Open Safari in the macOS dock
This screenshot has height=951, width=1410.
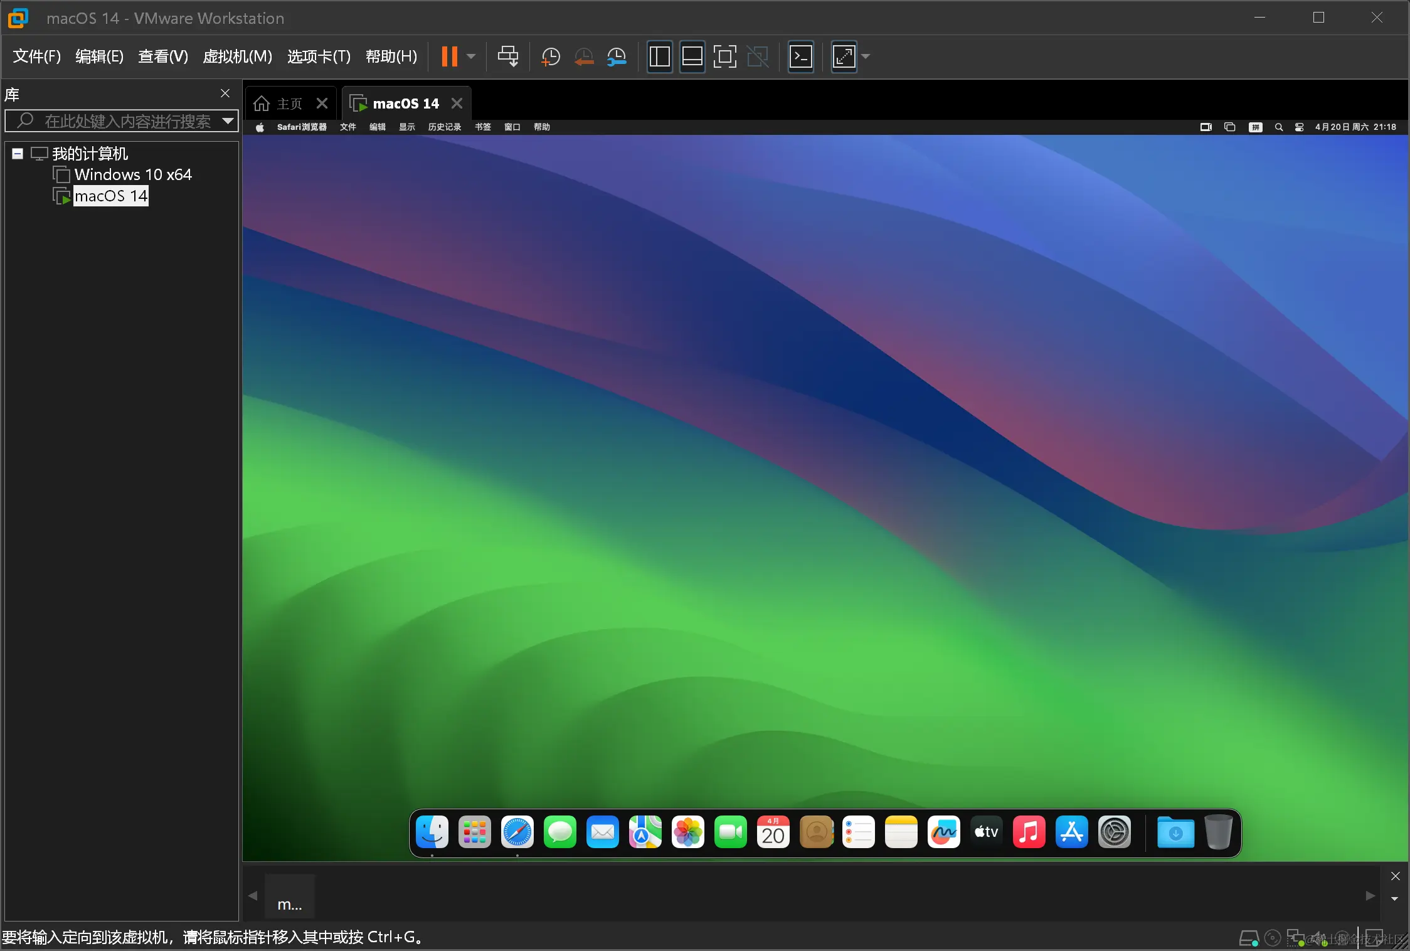[517, 832]
